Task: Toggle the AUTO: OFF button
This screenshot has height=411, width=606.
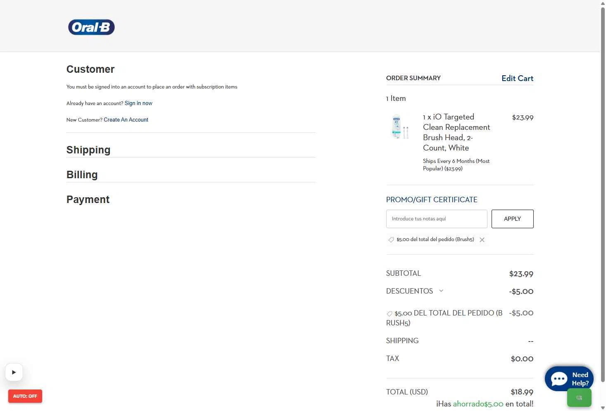Action: (25, 396)
